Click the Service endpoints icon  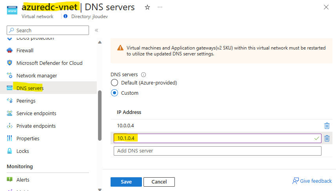(10, 113)
